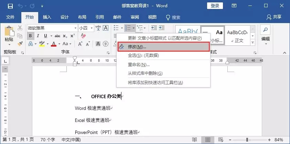Image resolution: width=290 pixels, height=144 pixels.
Task: Open the 文件 tab
Action: (x=10, y=17)
